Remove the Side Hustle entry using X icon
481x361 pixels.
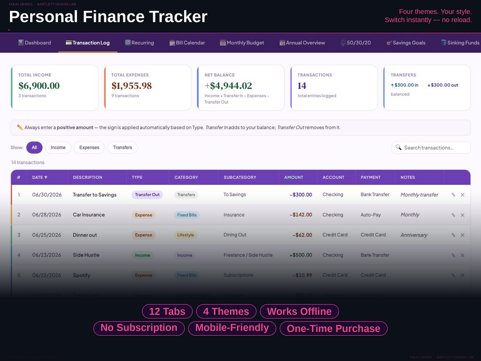(462, 255)
